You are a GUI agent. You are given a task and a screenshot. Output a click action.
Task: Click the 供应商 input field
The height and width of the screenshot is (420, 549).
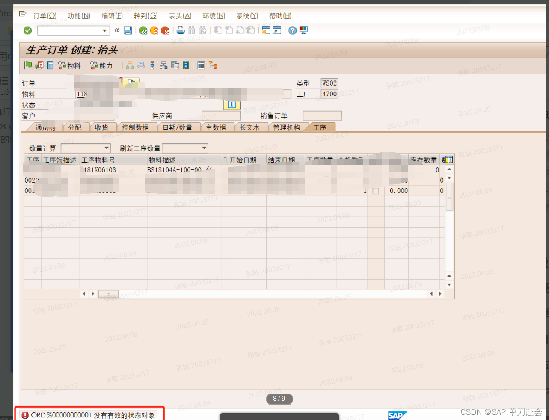221,116
